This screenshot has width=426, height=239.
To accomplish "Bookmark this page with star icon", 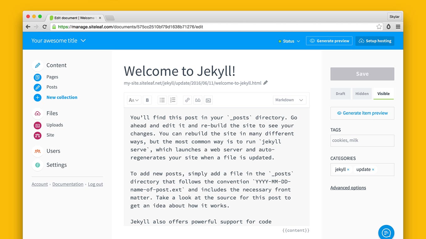I will tap(379, 27).
